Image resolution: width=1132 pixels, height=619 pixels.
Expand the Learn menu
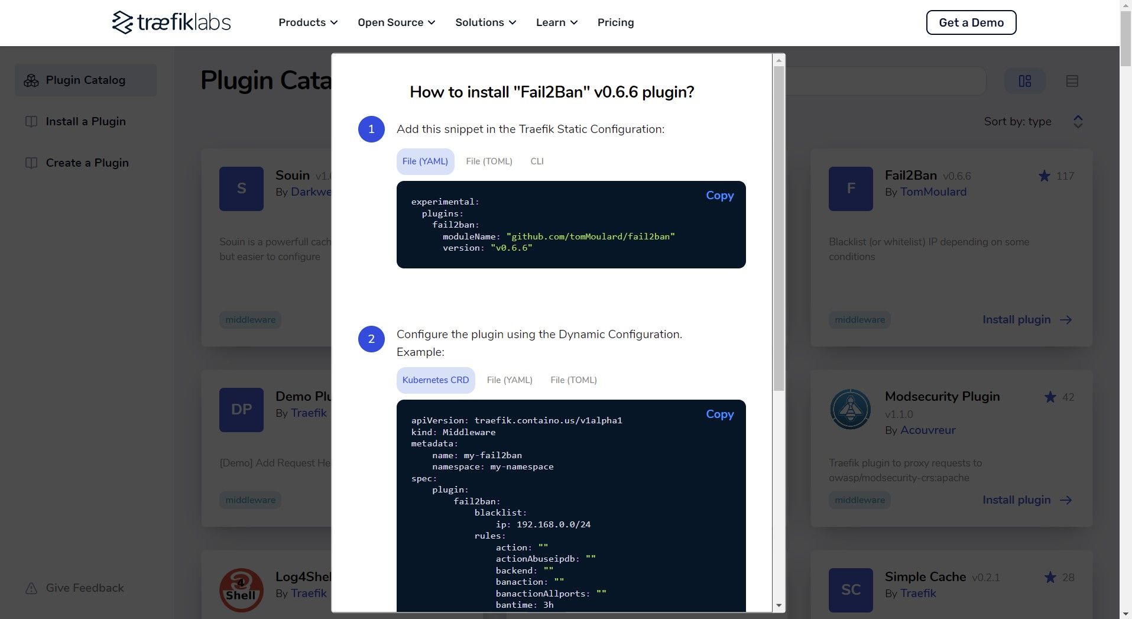coord(557,22)
